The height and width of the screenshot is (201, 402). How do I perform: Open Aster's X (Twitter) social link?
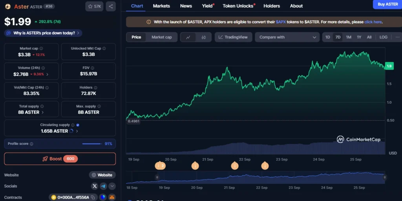(95, 186)
